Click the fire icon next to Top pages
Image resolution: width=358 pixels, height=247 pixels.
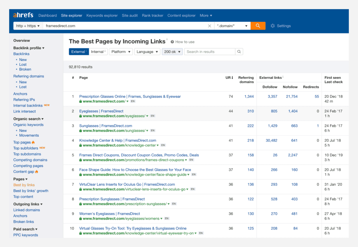click(33, 142)
